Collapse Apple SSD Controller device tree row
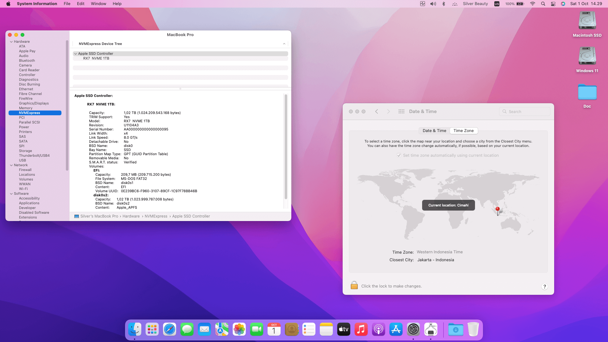The height and width of the screenshot is (342, 608). 75,54
